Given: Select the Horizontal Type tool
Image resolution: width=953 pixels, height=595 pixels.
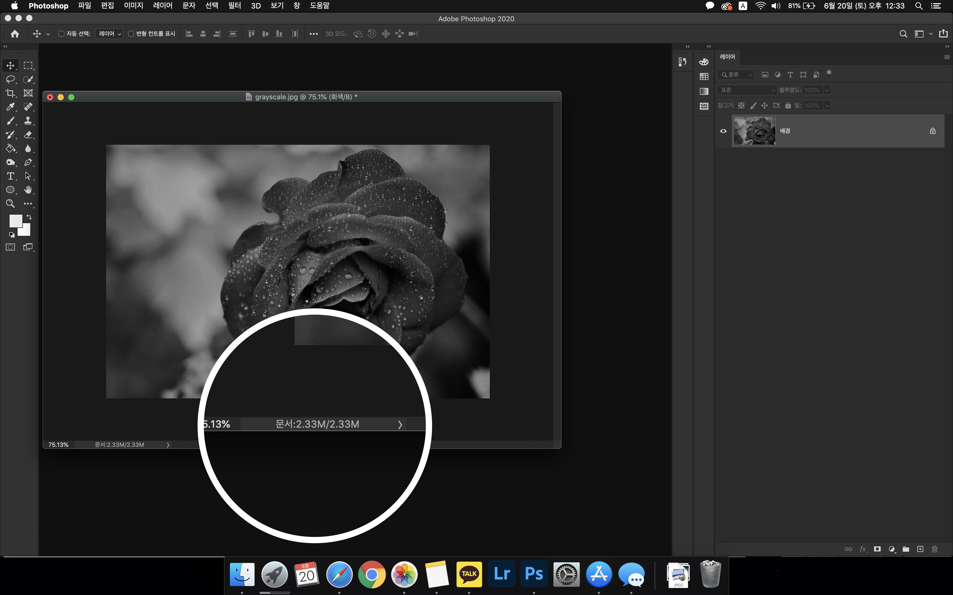Looking at the screenshot, I should tap(10, 176).
